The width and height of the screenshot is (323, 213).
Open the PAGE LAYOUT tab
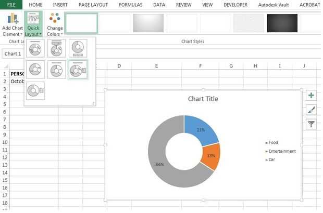pyautogui.click(x=93, y=5)
